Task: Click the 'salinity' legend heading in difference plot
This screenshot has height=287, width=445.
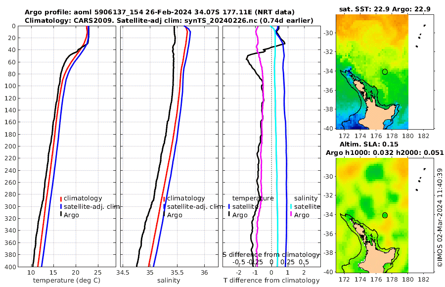Action: [x=306, y=198]
